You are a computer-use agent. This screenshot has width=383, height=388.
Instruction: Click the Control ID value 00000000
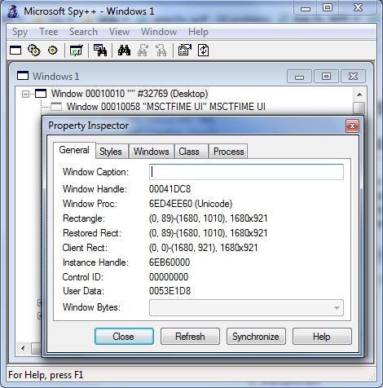coord(169,277)
